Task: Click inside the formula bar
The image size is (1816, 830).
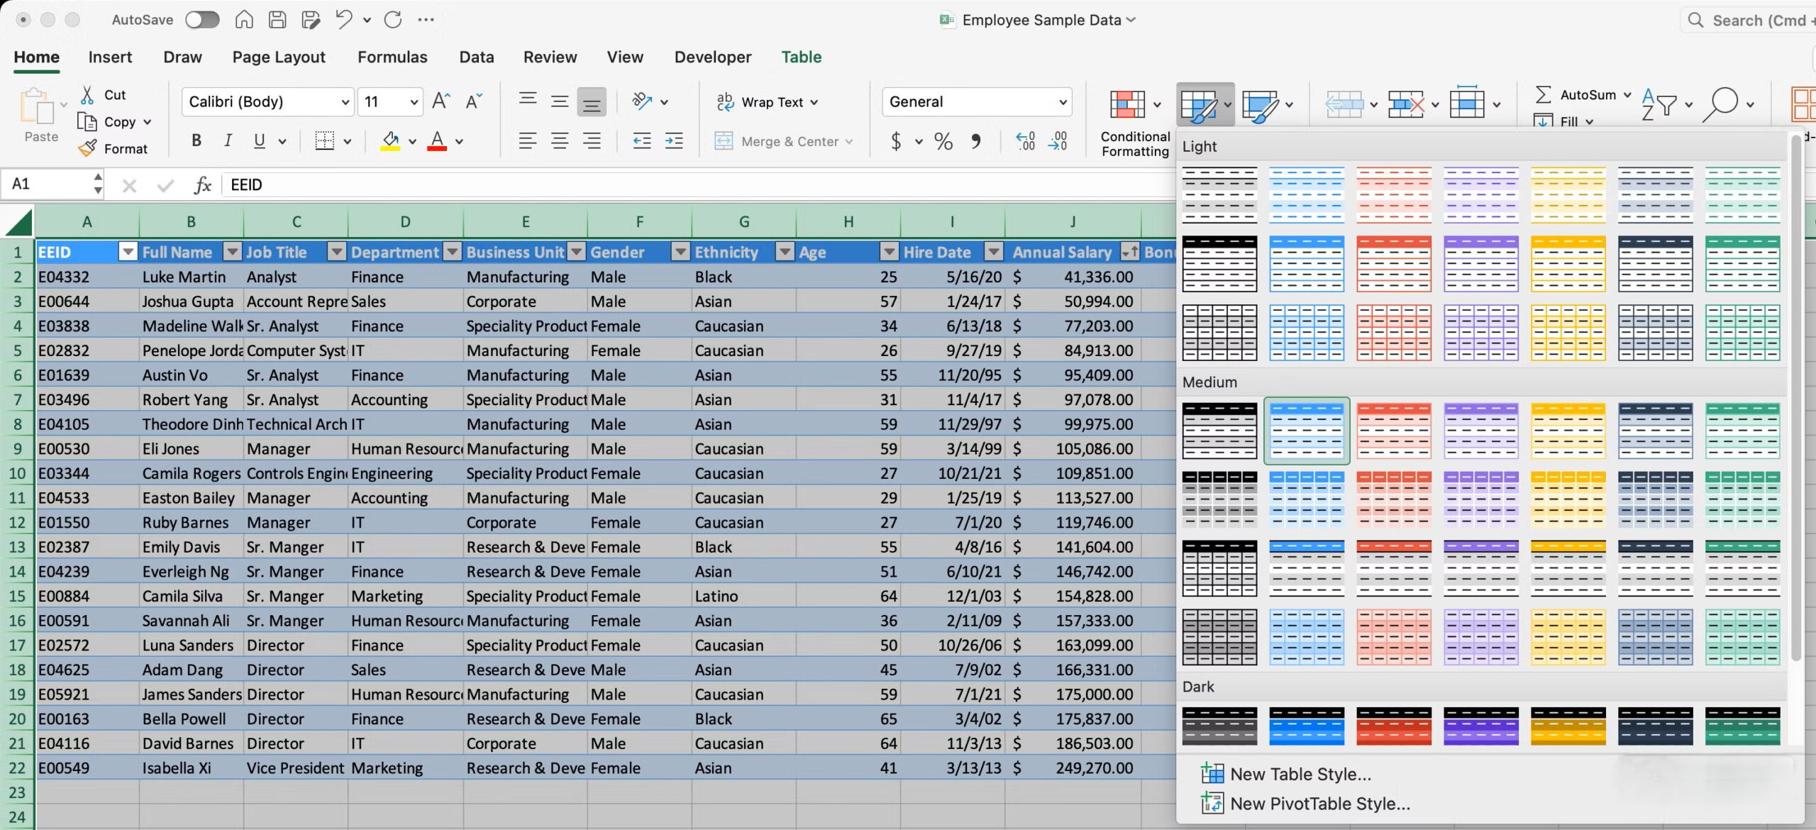Action: [x=497, y=184]
